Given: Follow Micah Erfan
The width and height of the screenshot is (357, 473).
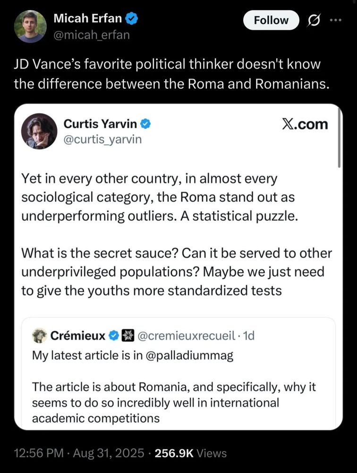Looking at the screenshot, I should pos(271,20).
